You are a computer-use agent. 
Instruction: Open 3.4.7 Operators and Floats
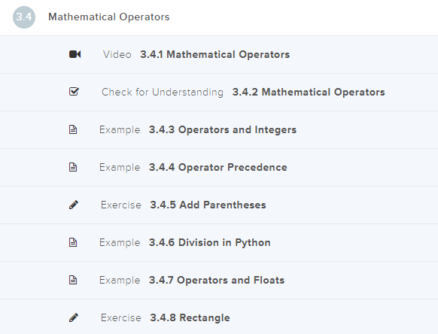pos(217,280)
